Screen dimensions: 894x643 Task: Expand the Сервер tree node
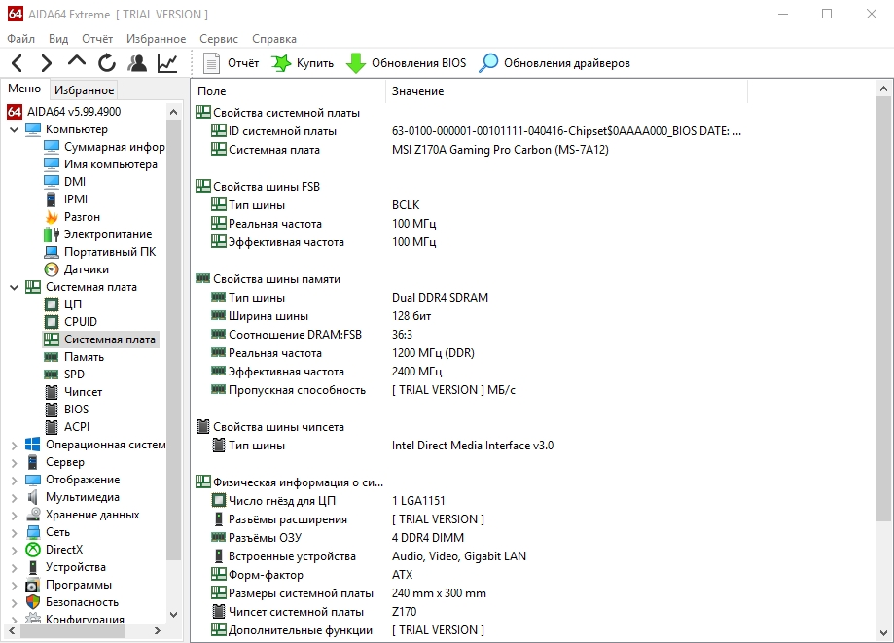[15, 463]
